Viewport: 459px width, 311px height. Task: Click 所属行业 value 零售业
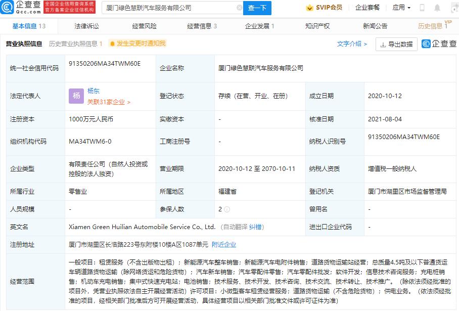click(77, 192)
